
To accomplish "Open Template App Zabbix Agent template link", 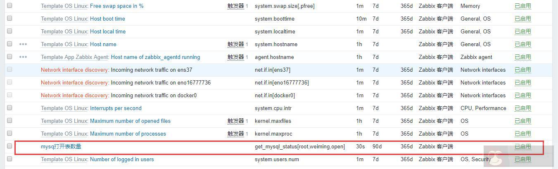I will click(75, 57).
